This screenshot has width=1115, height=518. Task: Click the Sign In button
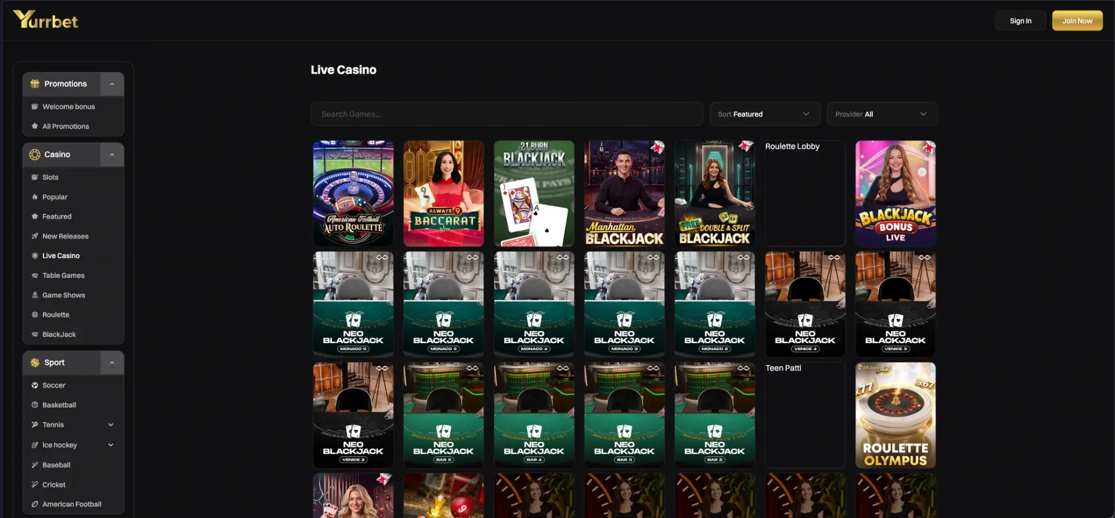(x=1020, y=20)
